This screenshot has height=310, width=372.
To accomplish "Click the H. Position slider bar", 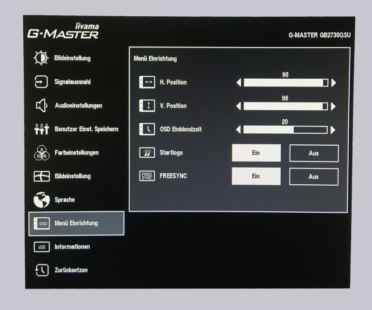I will (x=286, y=83).
